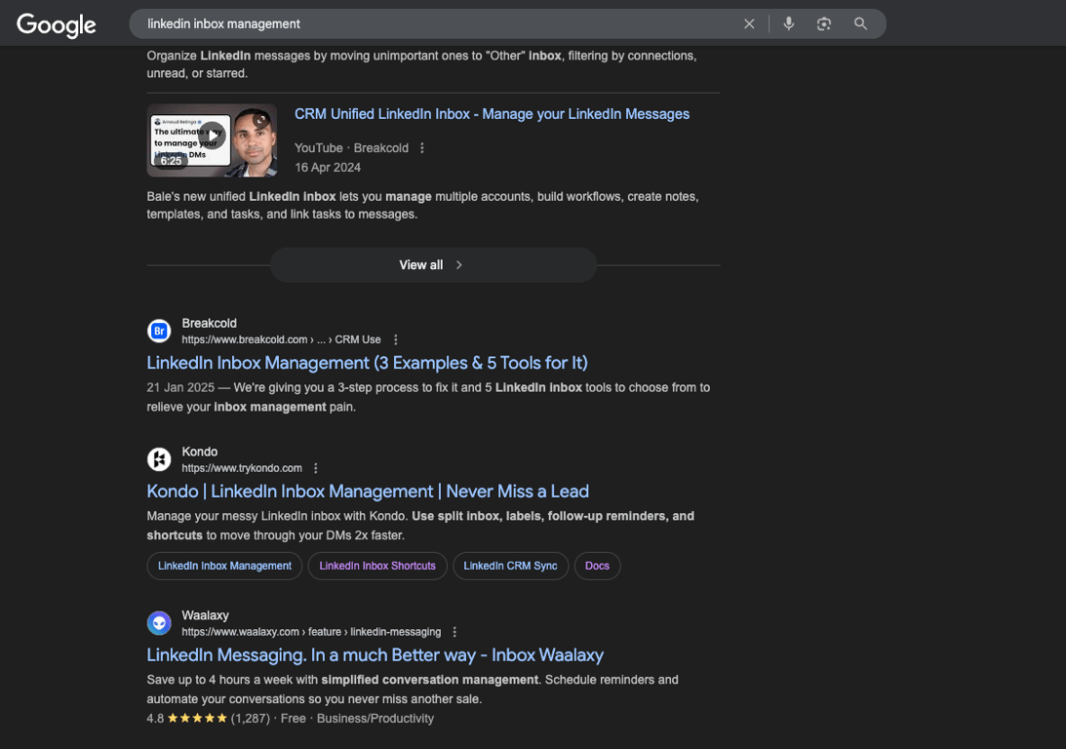Select the Docs sitelink chip
This screenshot has height=749, width=1066.
click(x=598, y=567)
